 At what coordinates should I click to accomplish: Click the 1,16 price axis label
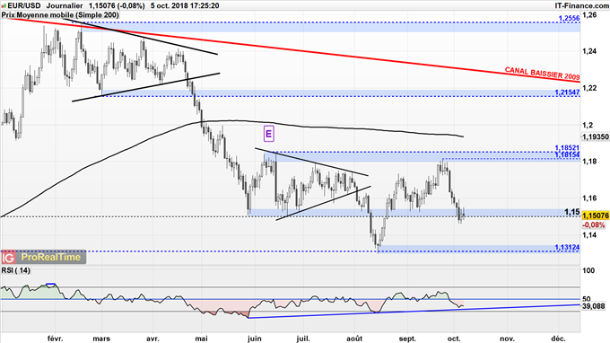coord(589,198)
